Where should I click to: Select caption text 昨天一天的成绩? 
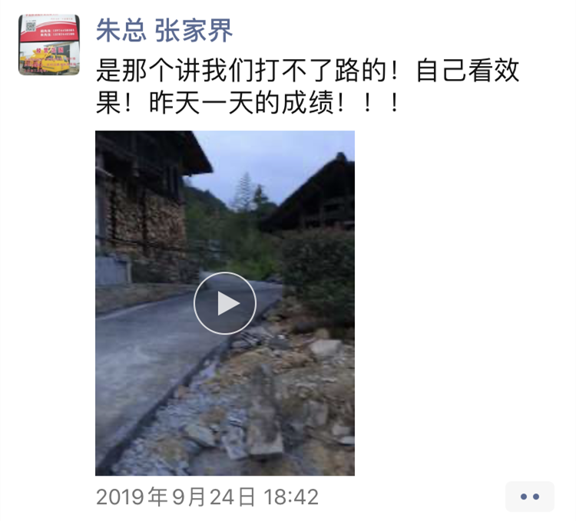point(242,103)
